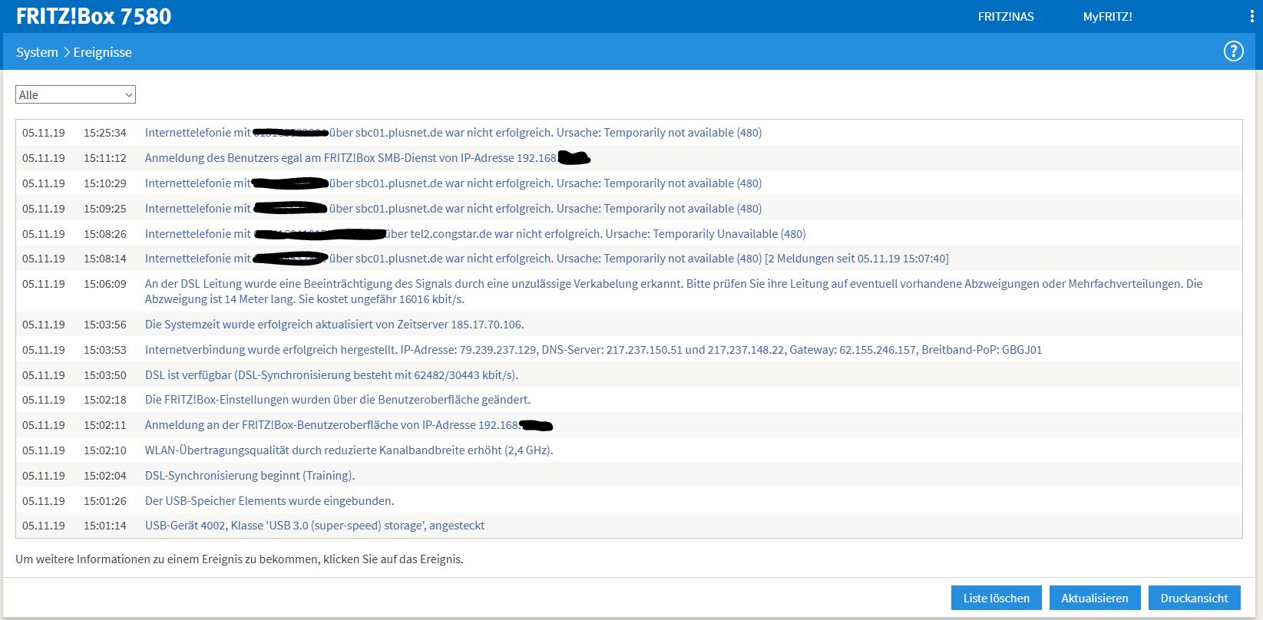Click the FRITZ!Box 7580 logo title
The image size is (1263, 620).
[x=94, y=16]
